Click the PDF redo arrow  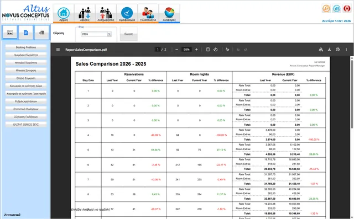tap(246, 50)
